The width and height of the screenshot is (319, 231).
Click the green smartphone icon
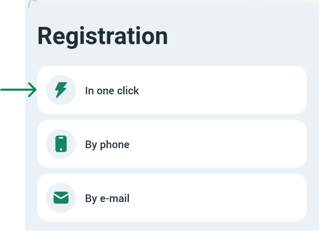61,144
